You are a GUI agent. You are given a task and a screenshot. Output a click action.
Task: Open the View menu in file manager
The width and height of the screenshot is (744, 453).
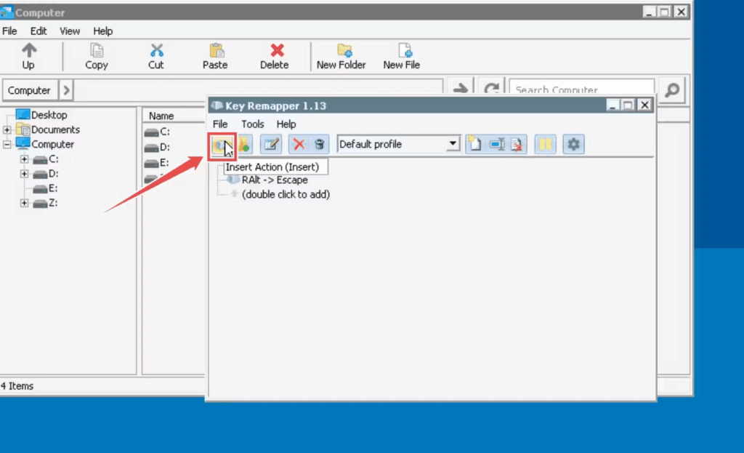click(70, 31)
